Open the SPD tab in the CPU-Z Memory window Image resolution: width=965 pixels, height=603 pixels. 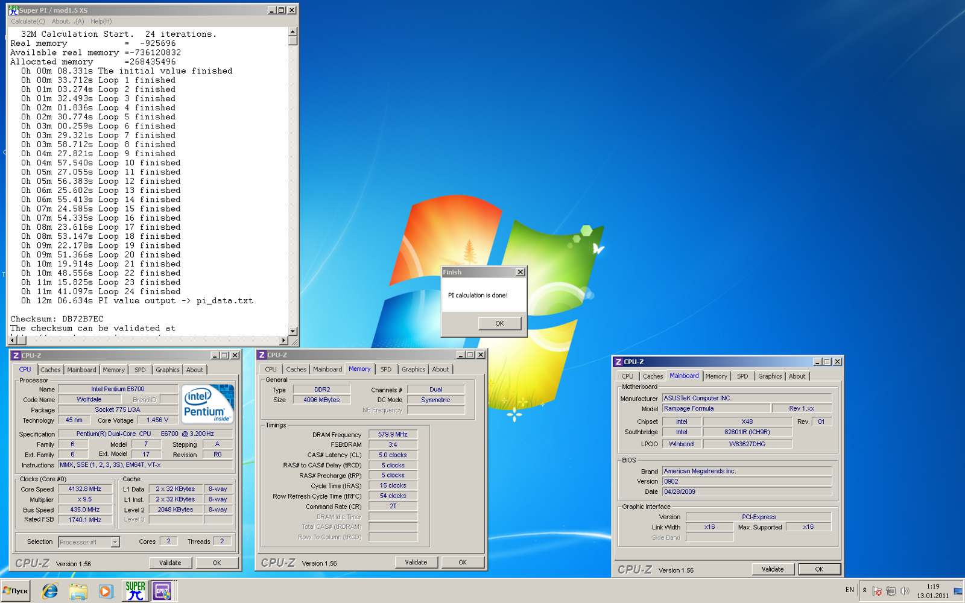click(386, 369)
